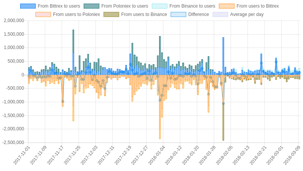Click the Difference point peak near 2018-02-20
The width and height of the screenshot is (303, 171).
[x=261, y=63]
